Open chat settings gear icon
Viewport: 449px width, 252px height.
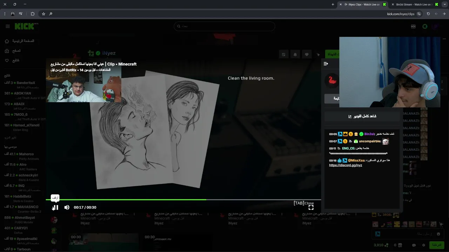(x=423, y=245)
